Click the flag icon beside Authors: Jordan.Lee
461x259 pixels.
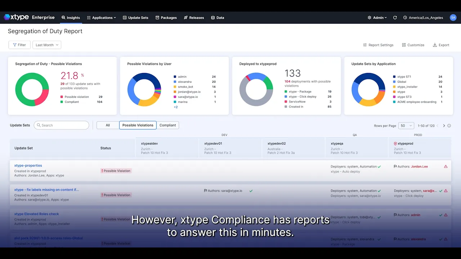pyautogui.click(x=395, y=167)
